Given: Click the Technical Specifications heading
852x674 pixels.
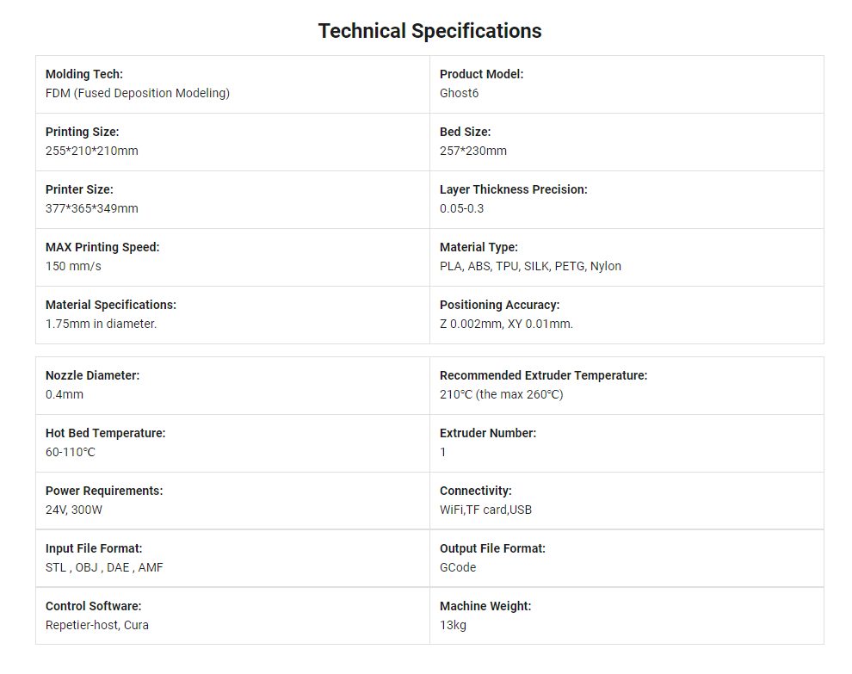Looking at the screenshot, I should 429,31.
